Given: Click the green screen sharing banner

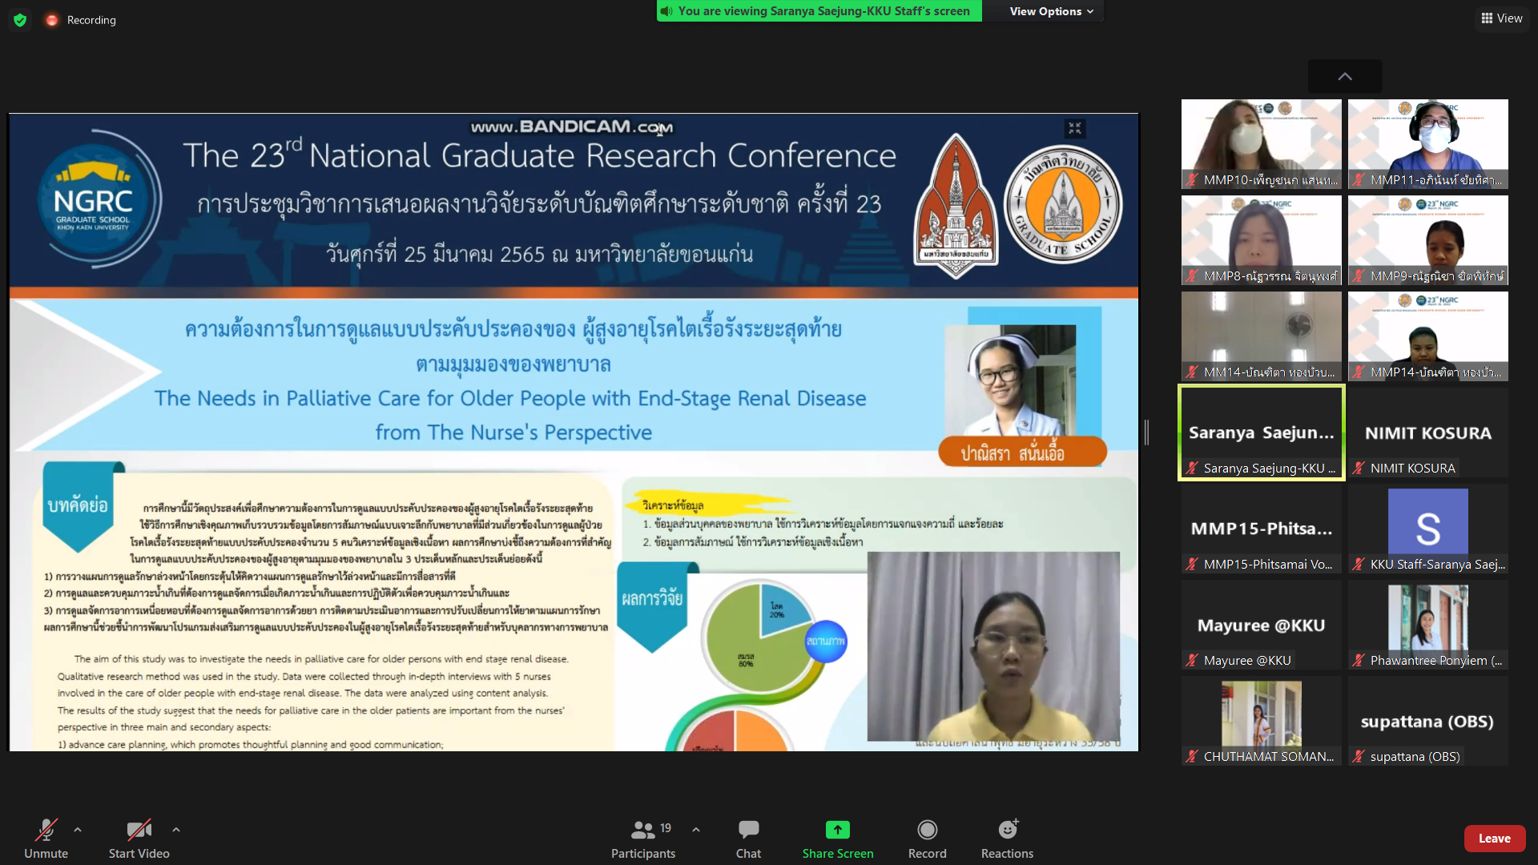Looking at the screenshot, I should point(818,11).
